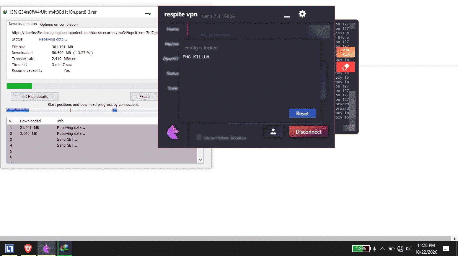Viewport: 458px width, 256px height.
Task: Click the log scroll down arrow
Action: tap(352, 121)
